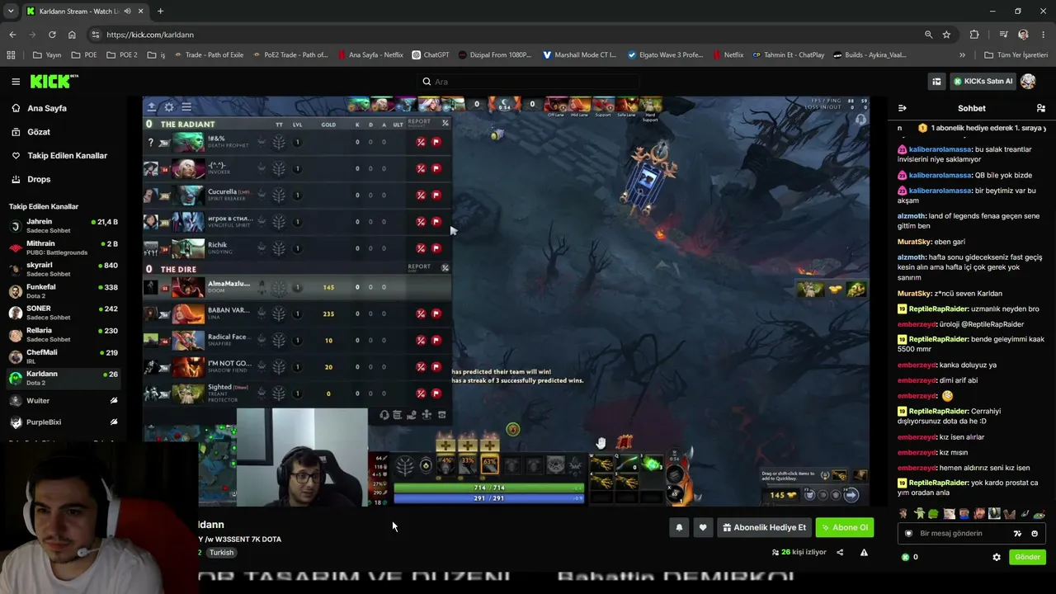This screenshot has height=594, width=1056.
Task: Click browser Back arrow
Action: tap(12, 35)
